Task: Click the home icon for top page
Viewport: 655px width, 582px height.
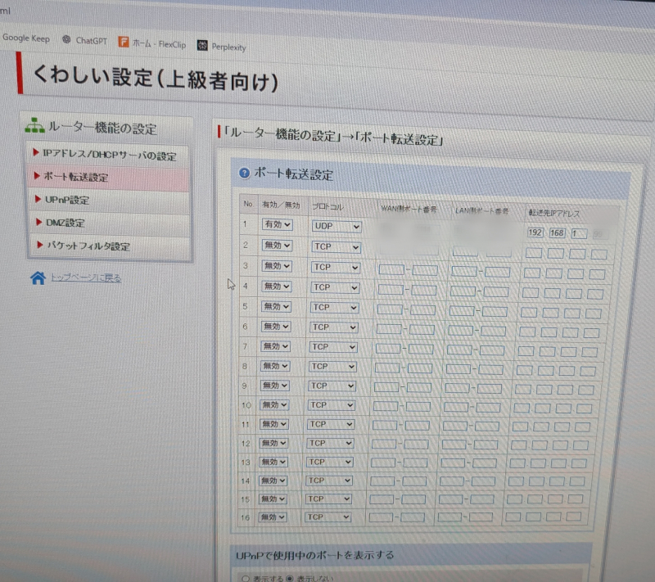Action: click(38, 278)
